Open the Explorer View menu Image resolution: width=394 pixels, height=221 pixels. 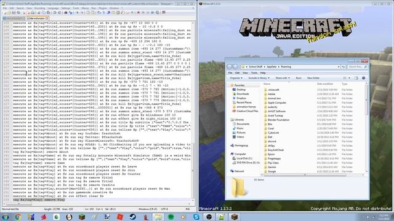[x=245, y=72]
